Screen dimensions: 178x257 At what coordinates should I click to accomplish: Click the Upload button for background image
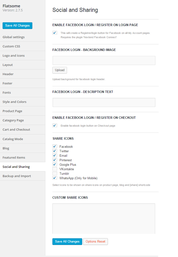(x=60, y=70)
